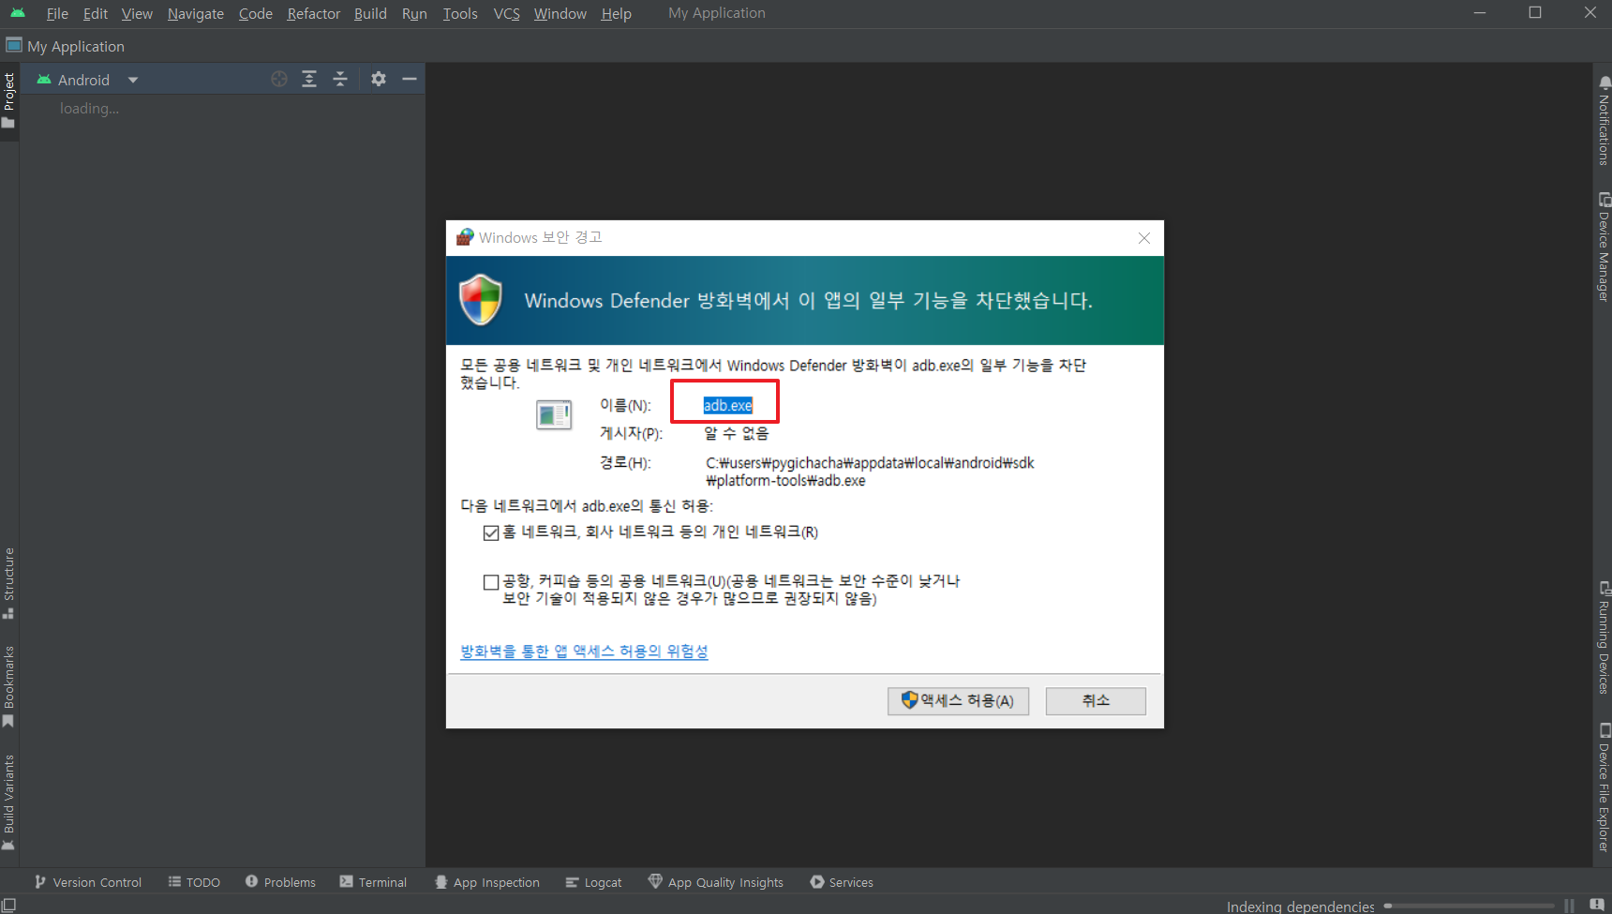Minimize the Android Studio window
Viewport: 1612px width, 914px height.
1480,13
